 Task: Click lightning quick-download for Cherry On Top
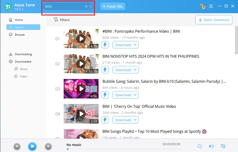(x=105, y=120)
